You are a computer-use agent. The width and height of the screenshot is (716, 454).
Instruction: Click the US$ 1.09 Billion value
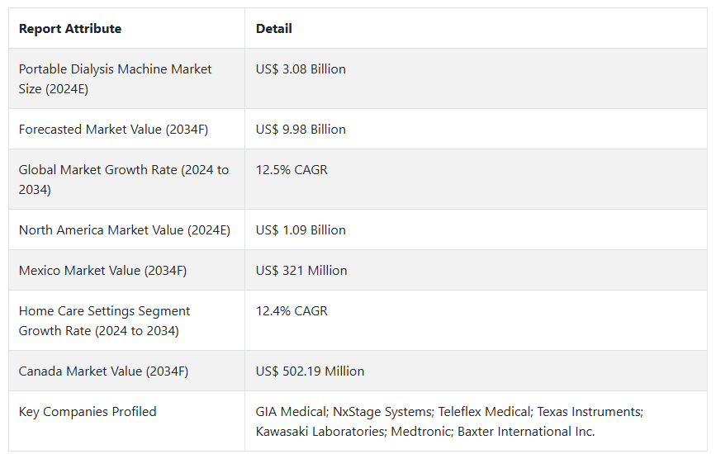click(x=301, y=230)
